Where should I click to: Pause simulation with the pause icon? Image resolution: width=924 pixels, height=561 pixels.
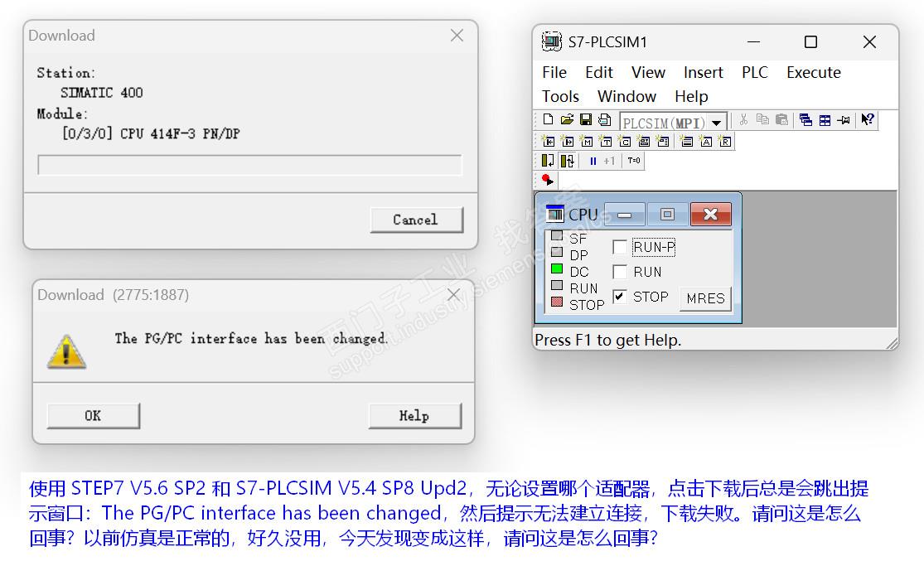593,160
